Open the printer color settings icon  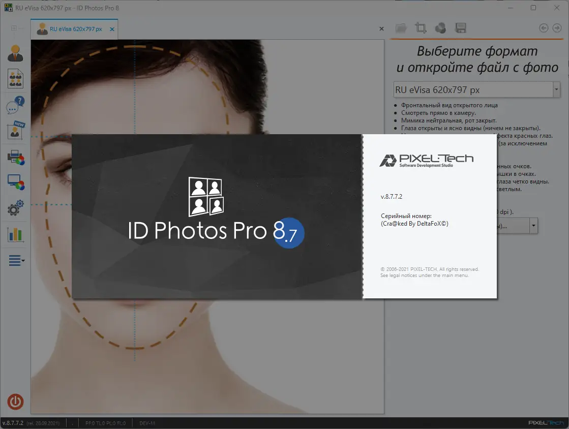pyautogui.click(x=16, y=158)
